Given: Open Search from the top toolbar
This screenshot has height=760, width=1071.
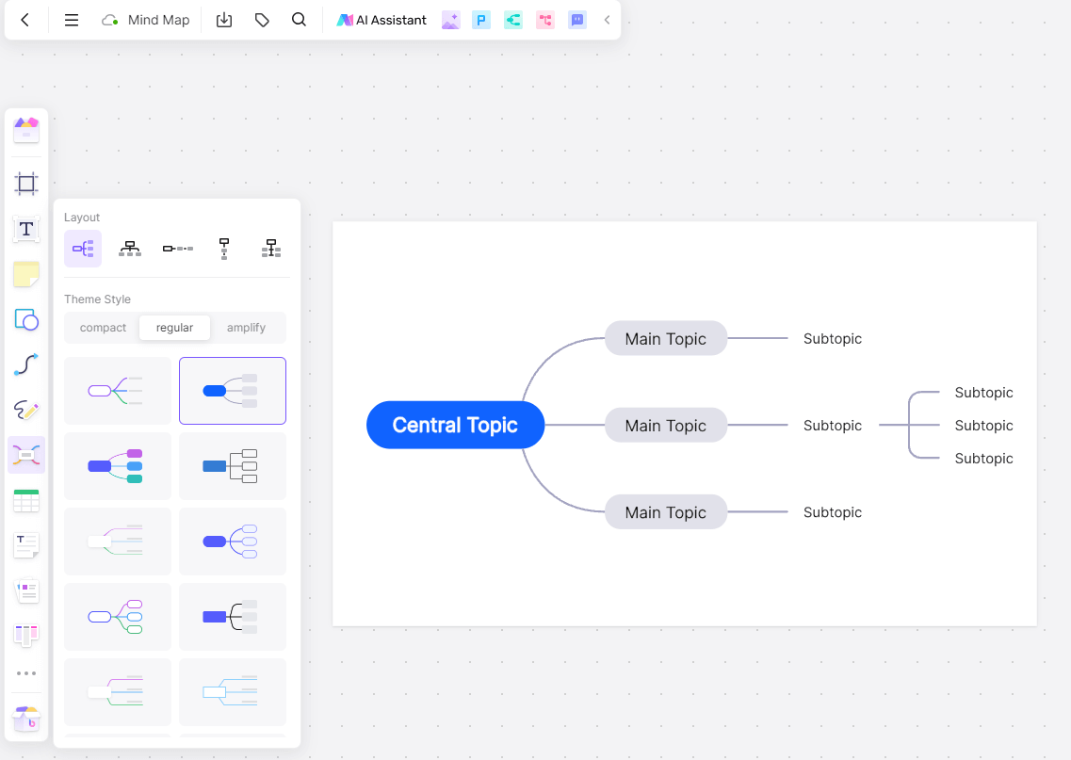Looking at the screenshot, I should tap(299, 19).
